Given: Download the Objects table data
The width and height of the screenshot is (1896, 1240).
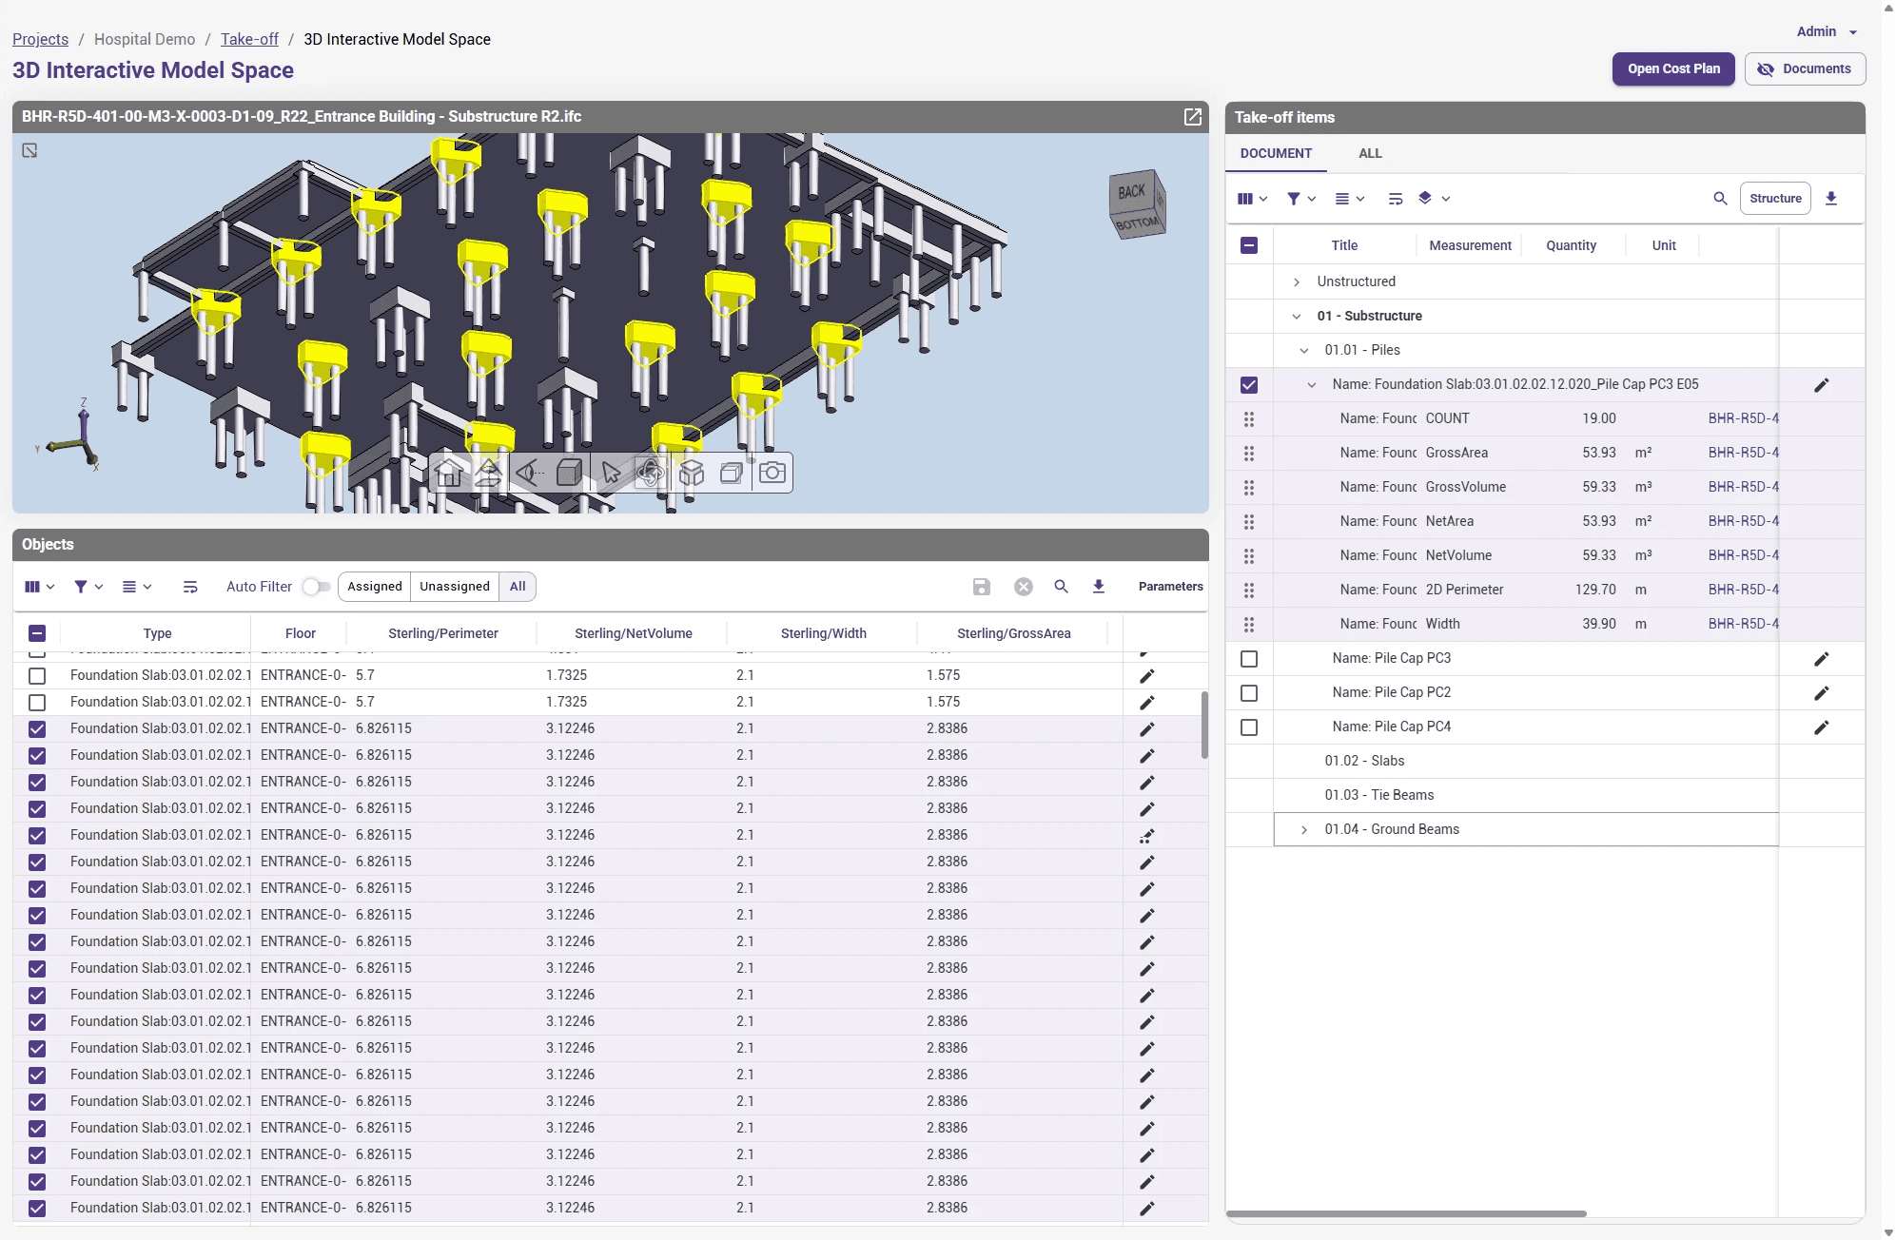Looking at the screenshot, I should (x=1099, y=587).
